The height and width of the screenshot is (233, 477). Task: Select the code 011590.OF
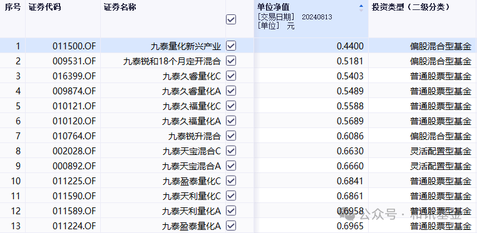tap(74, 196)
